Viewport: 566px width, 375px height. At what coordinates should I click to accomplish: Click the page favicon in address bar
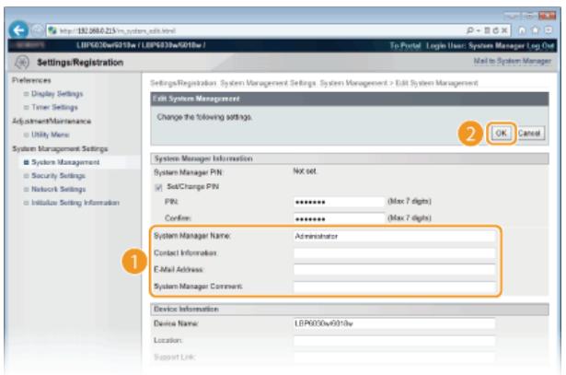click(x=52, y=30)
